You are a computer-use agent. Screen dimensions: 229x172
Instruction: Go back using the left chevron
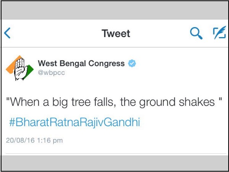(x=7, y=33)
